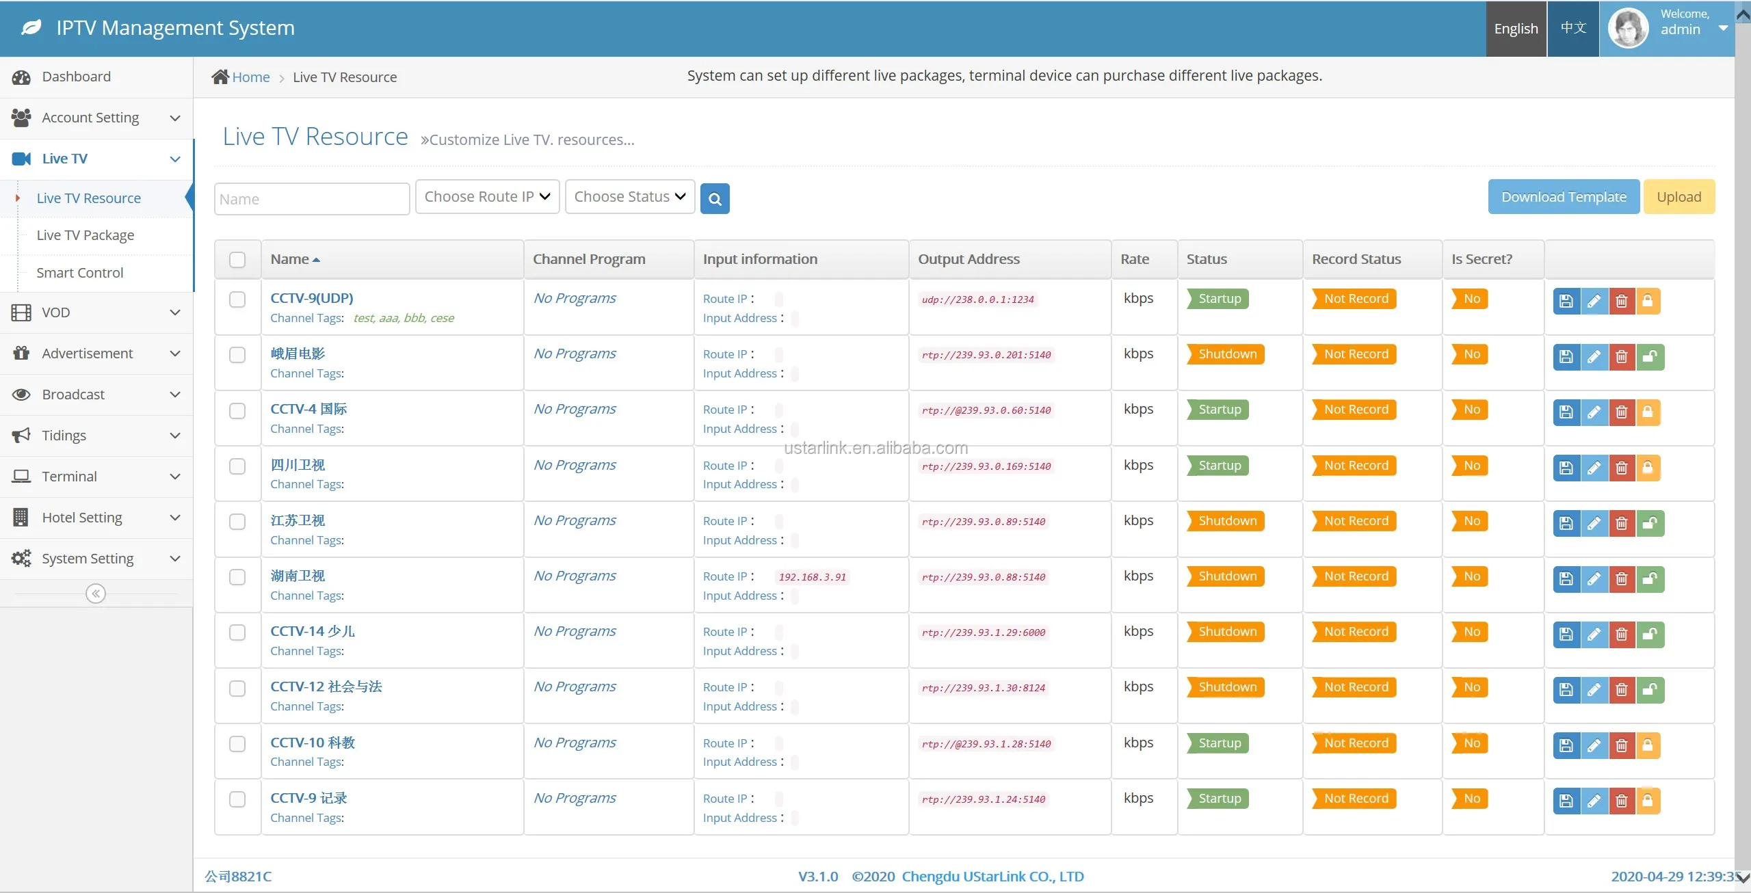Collapse the sidebar with double-arrow icon

(x=96, y=594)
